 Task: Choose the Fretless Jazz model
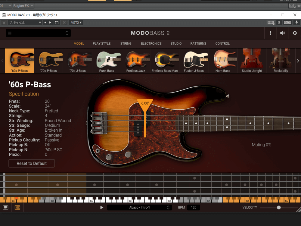pos(135,61)
